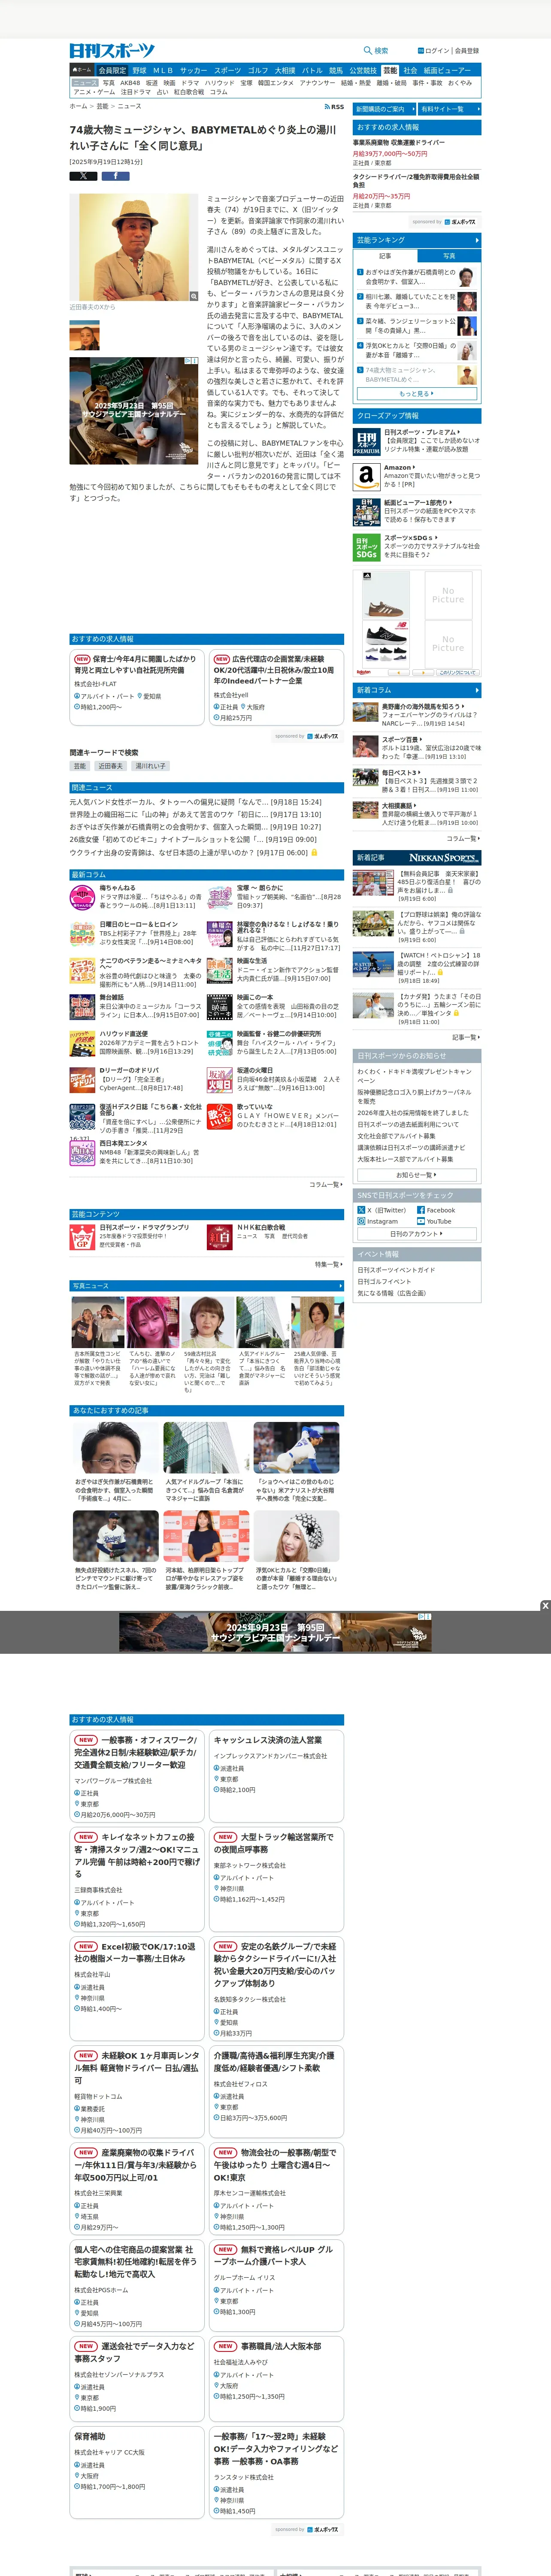Open 競馬 menu in top navigation

pyautogui.click(x=336, y=70)
